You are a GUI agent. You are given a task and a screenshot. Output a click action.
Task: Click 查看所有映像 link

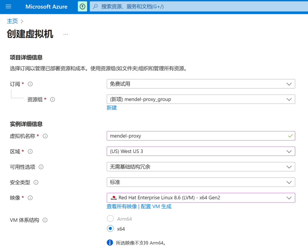[x=122, y=206]
